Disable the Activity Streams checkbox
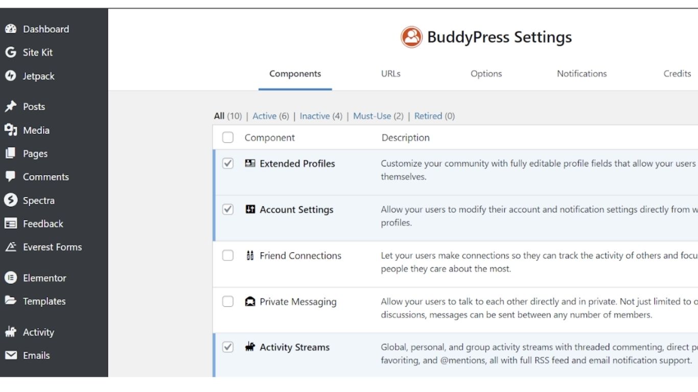The width and height of the screenshot is (698, 392). [228, 347]
